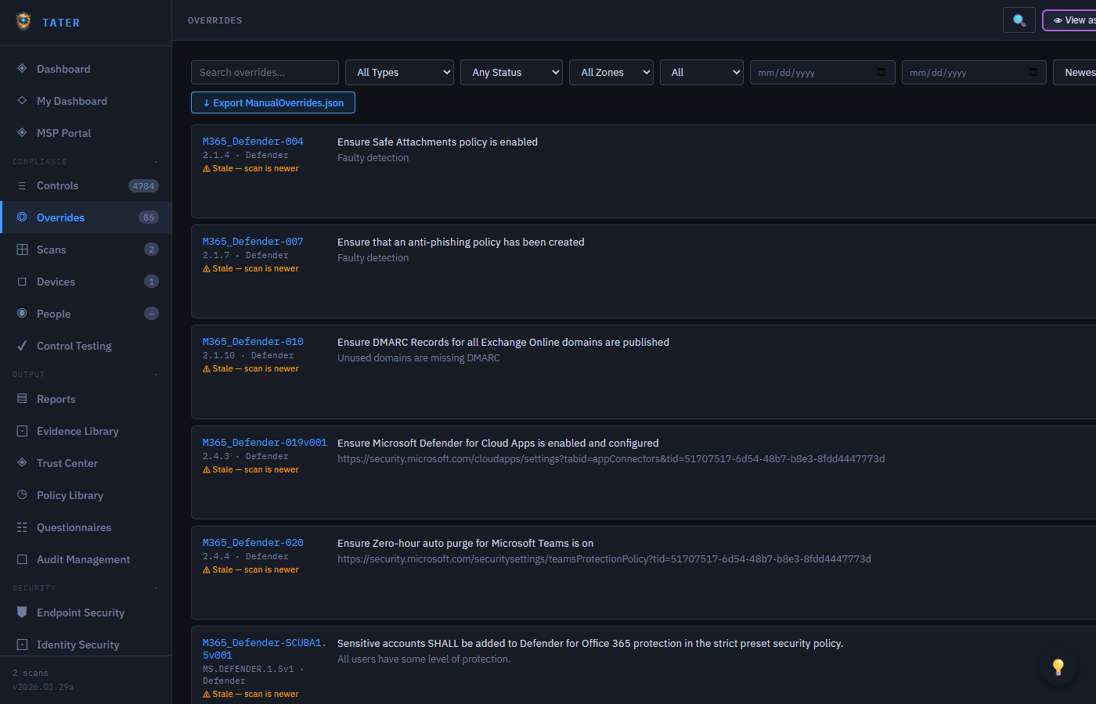Click the Trust Center icon
The height and width of the screenshot is (704, 1096).
(x=22, y=463)
